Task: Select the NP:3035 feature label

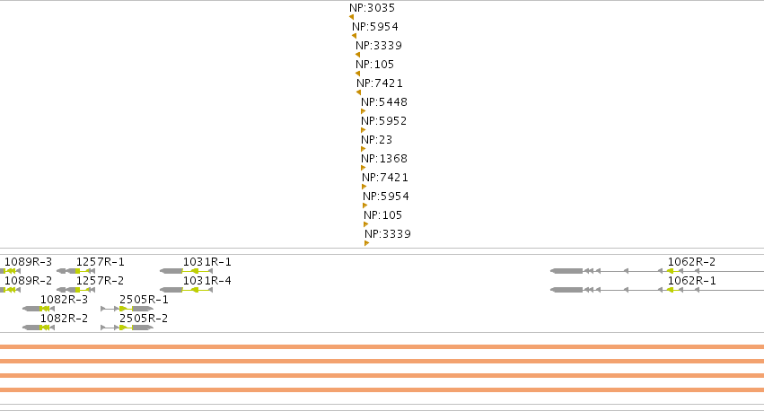Action: pos(372,8)
